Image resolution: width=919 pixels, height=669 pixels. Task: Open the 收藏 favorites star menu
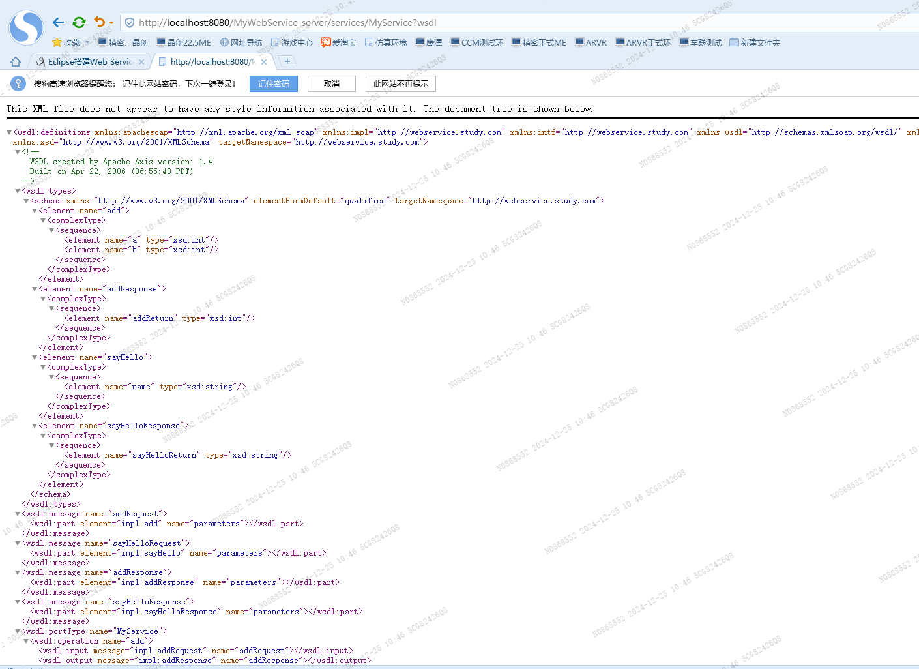tap(70, 42)
